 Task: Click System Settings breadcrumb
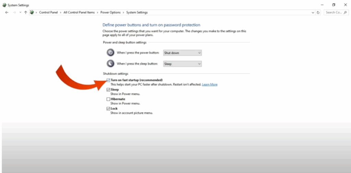click(x=137, y=13)
